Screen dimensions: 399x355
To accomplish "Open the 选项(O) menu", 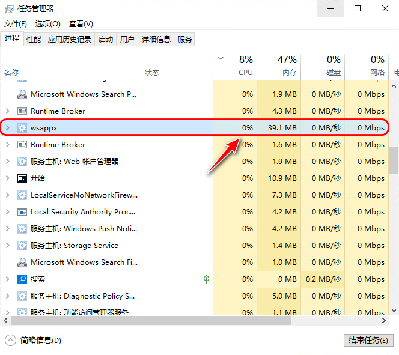I will [x=48, y=24].
